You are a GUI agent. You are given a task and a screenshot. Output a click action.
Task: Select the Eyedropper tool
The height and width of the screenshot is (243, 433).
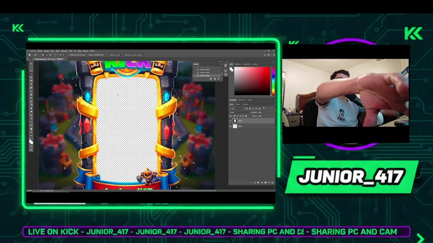point(31,84)
